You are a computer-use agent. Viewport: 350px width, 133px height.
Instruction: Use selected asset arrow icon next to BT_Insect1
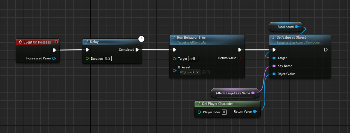pos(204,72)
